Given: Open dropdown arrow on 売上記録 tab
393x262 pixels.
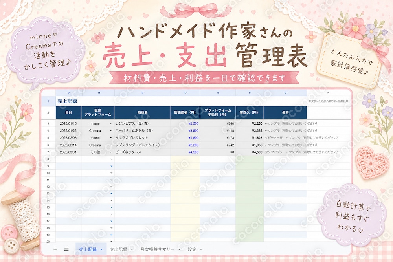Looking at the screenshot, I should 101,249.
